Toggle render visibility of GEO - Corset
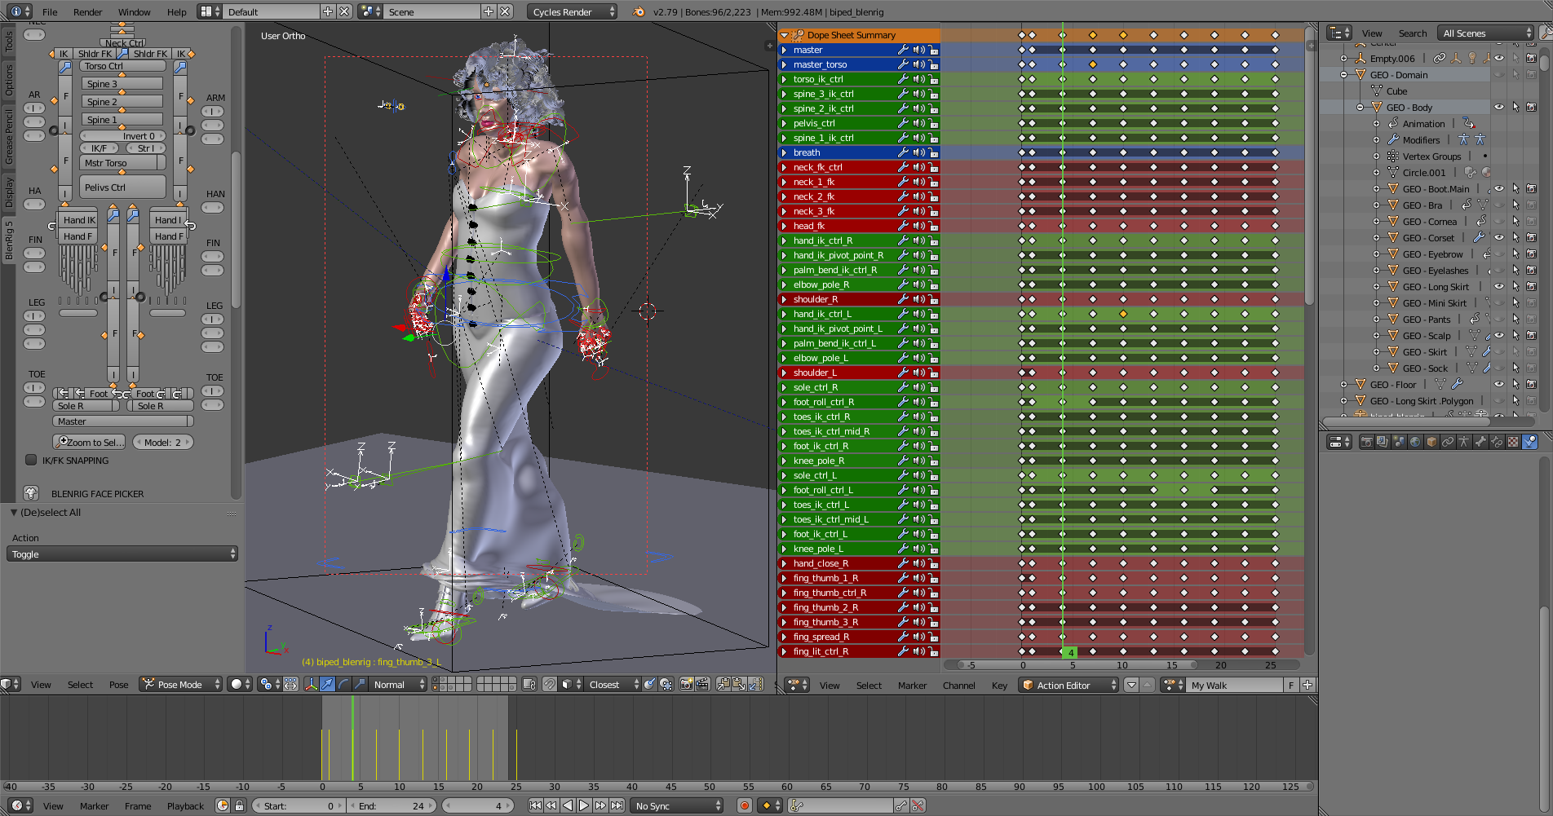 point(1531,238)
